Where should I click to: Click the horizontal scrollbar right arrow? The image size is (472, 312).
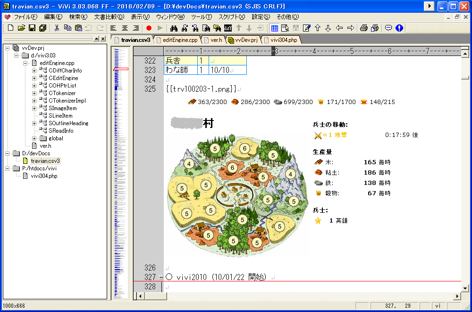pyautogui.click(x=457, y=296)
